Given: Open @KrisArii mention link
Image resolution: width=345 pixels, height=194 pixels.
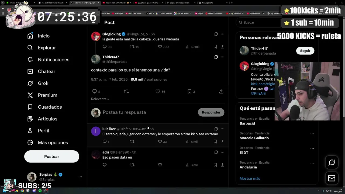Looking at the screenshot, I should (x=258, y=93).
